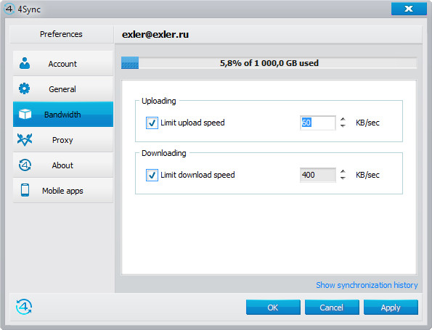Focus the download speed 400 field
The image size is (432, 330).
[318, 175]
